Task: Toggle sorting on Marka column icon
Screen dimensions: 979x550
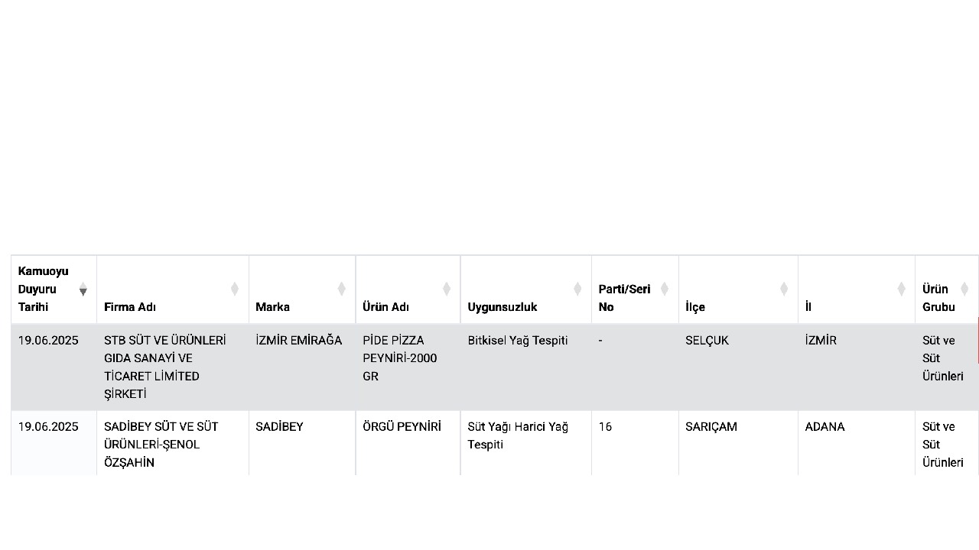Action: [x=342, y=289]
